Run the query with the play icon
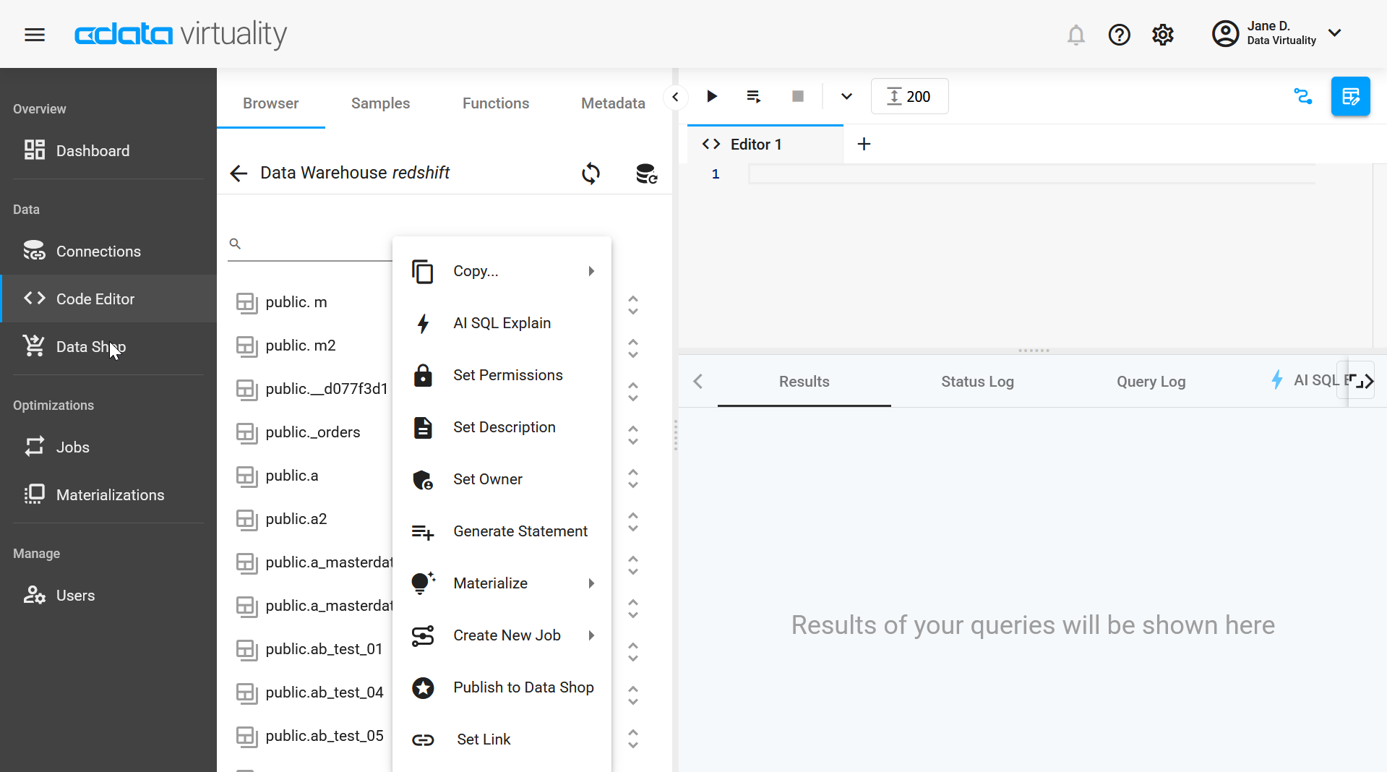This screenshot has height=772, width=1387. pyautogui.click(x=711, y=96)
